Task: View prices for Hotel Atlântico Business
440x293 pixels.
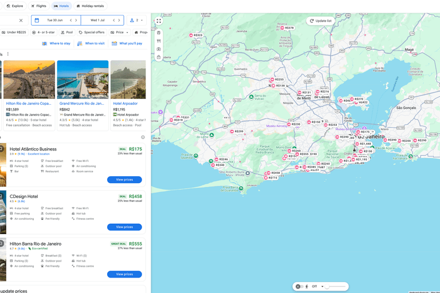Action: coord(124,180)
